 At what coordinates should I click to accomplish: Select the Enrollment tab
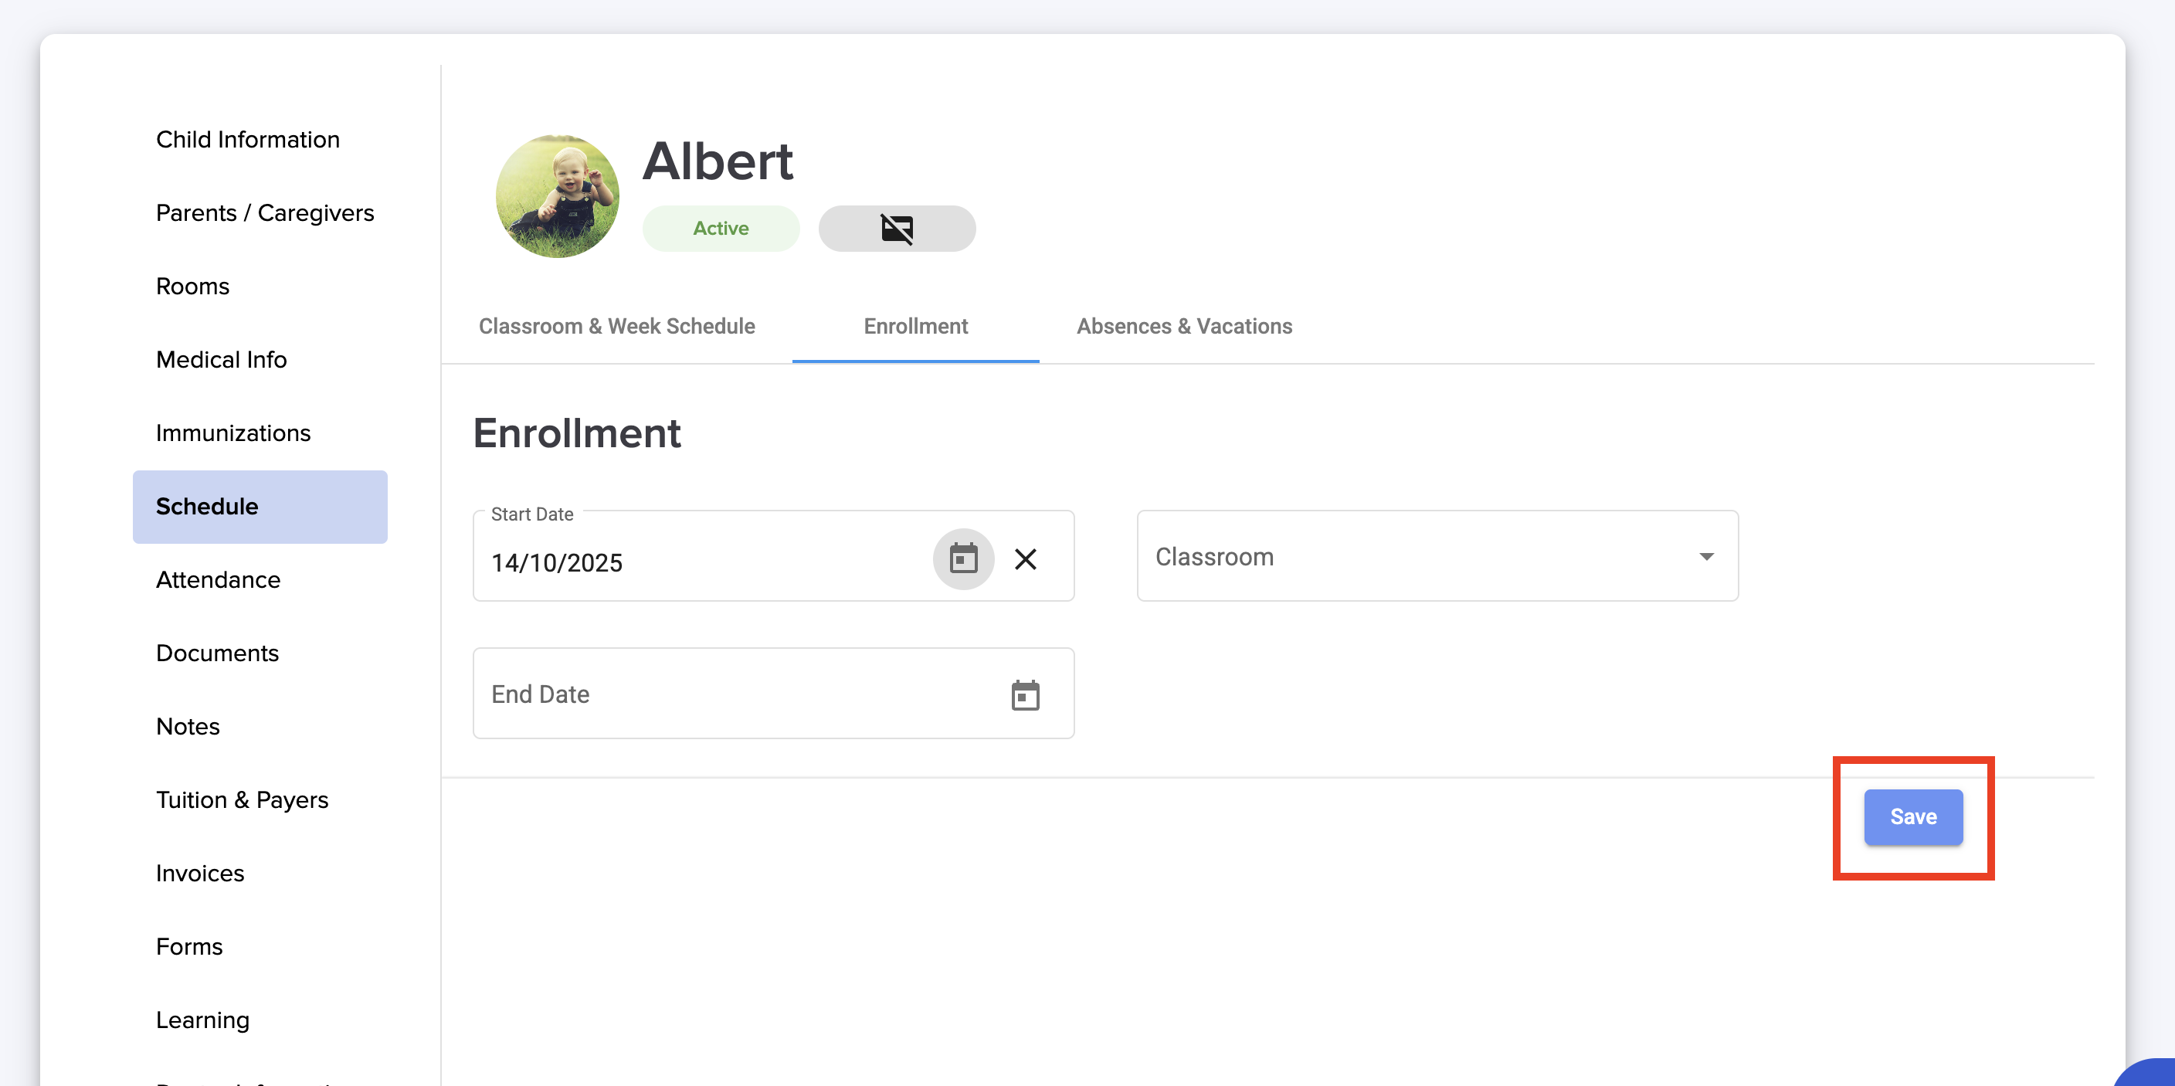click(x=915, y=326)
